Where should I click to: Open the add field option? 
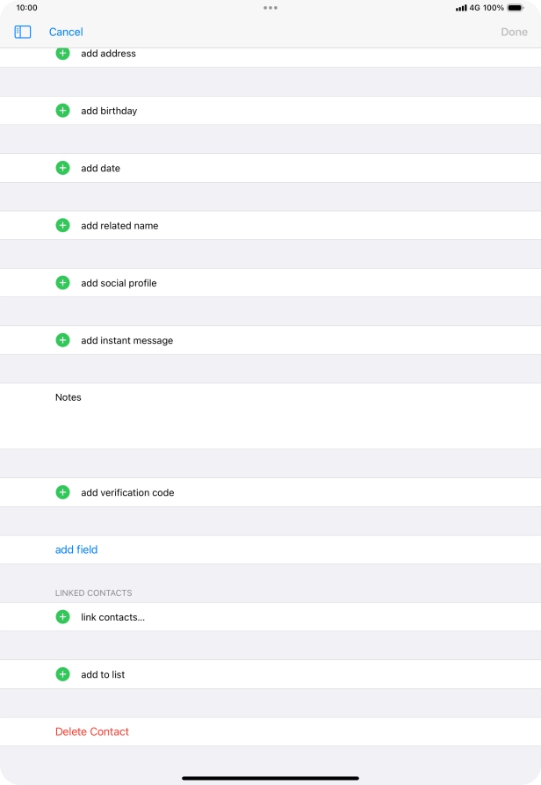click(76, 549)
